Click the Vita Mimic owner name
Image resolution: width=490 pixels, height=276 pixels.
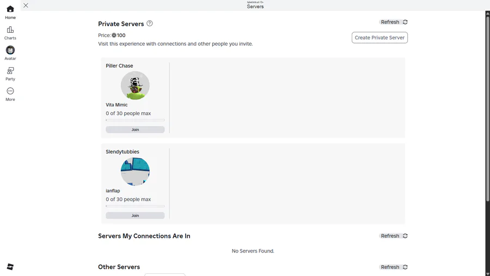tap(117, 105)
